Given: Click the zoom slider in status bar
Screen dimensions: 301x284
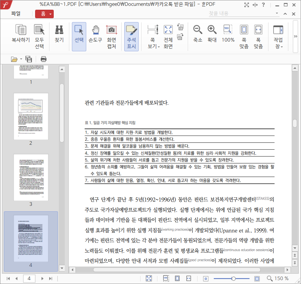Looking at the screenshot, I should (x=233, y=278).
